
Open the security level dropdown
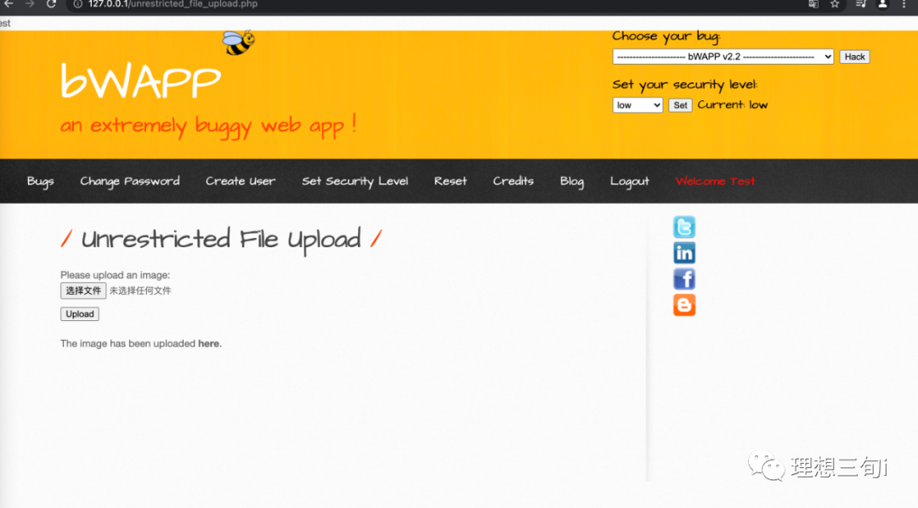[637, 105]
